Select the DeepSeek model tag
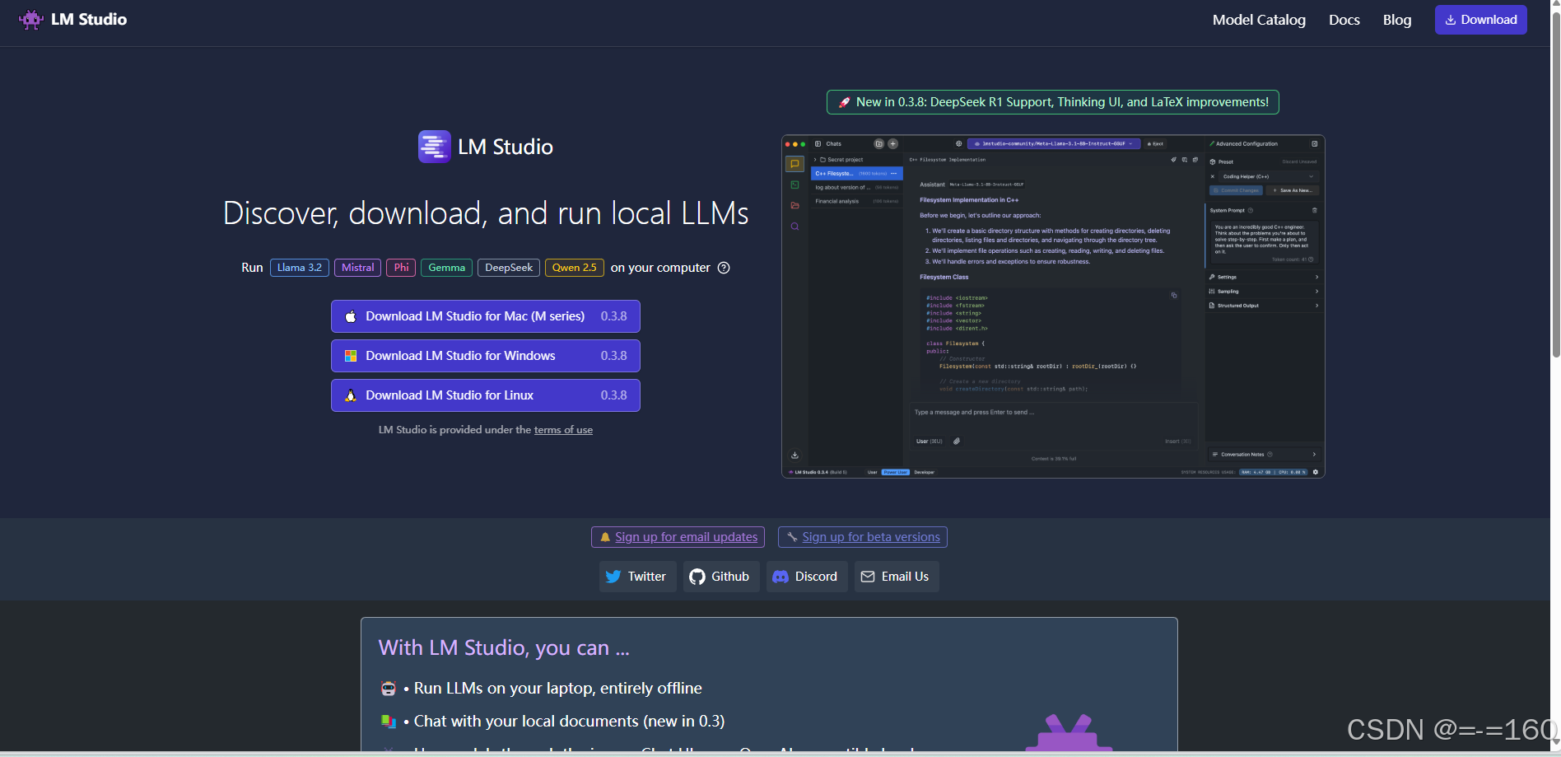The image size is (1561, 757). [x=509, y=268]
